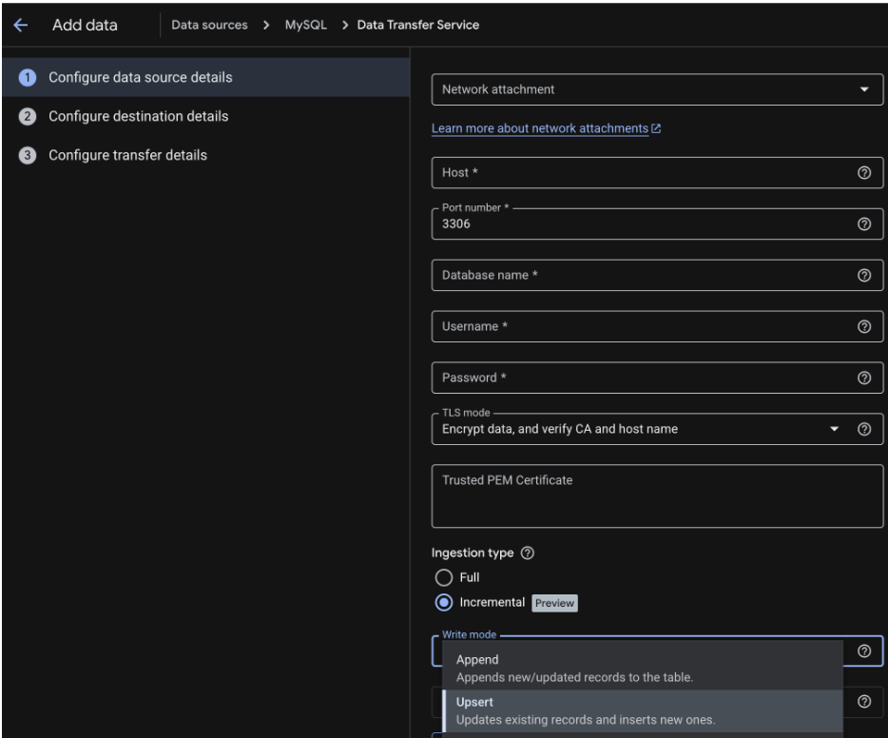Select the Incremental ingestion radio button
The image size is (888, 738).
tap(443, 602)
